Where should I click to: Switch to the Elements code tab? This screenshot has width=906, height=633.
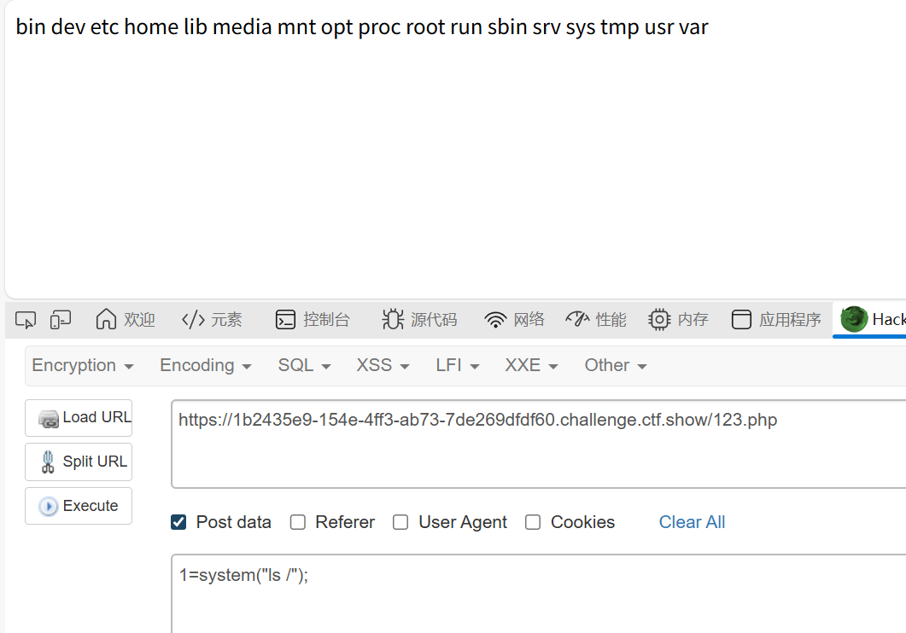tap(212, 319)
